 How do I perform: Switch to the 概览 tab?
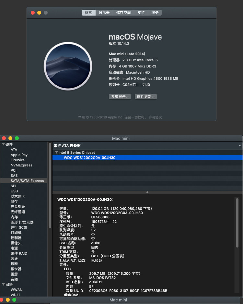coord(88,13)
